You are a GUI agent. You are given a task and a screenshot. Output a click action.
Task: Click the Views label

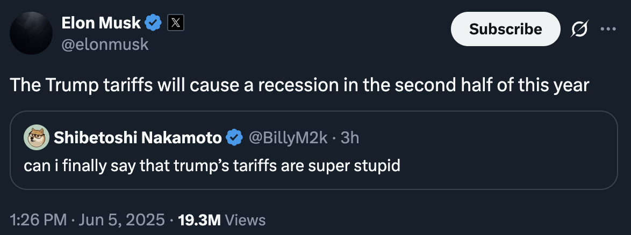[x=245, y=219]
